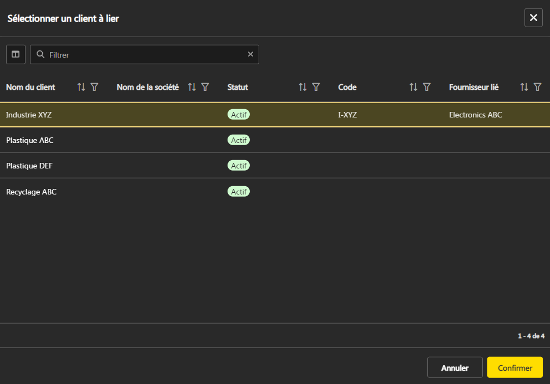Sort by Nom du client column
550x384 pixels.
(81, 87)
